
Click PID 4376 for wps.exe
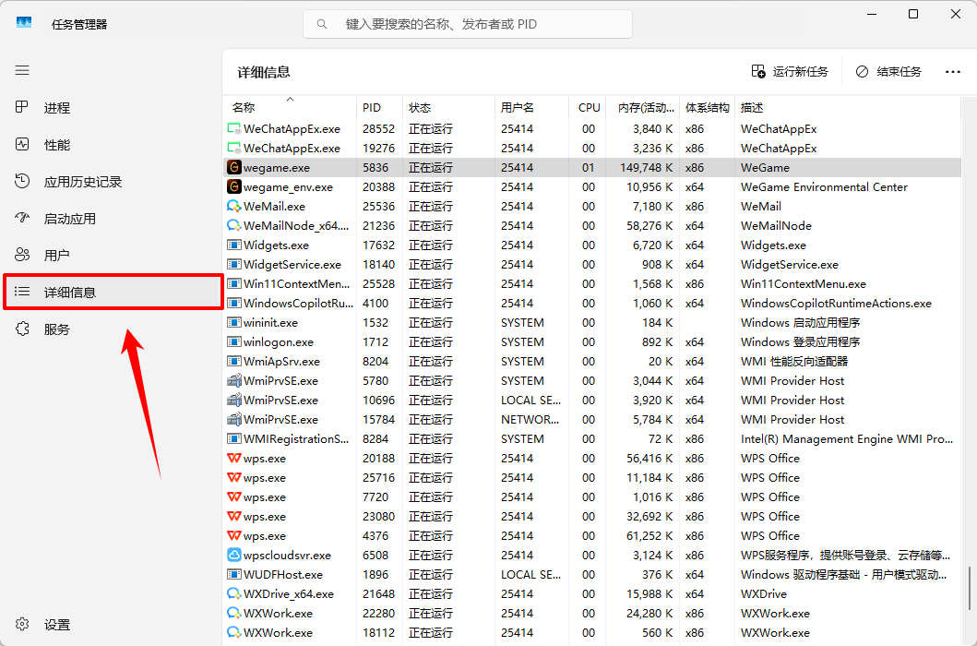(x=375, y=535)
